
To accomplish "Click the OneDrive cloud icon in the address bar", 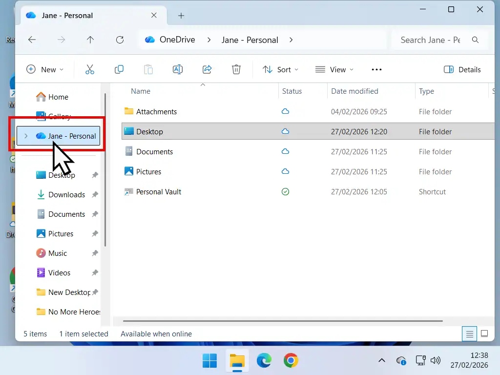I will [150, 40].
